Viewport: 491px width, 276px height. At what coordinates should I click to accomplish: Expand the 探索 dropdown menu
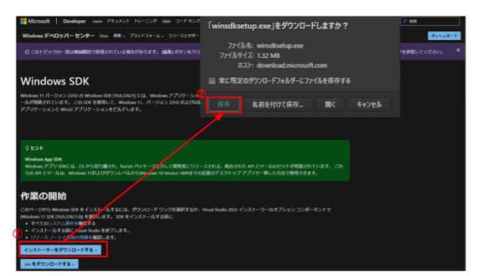(x=119, y=36)
